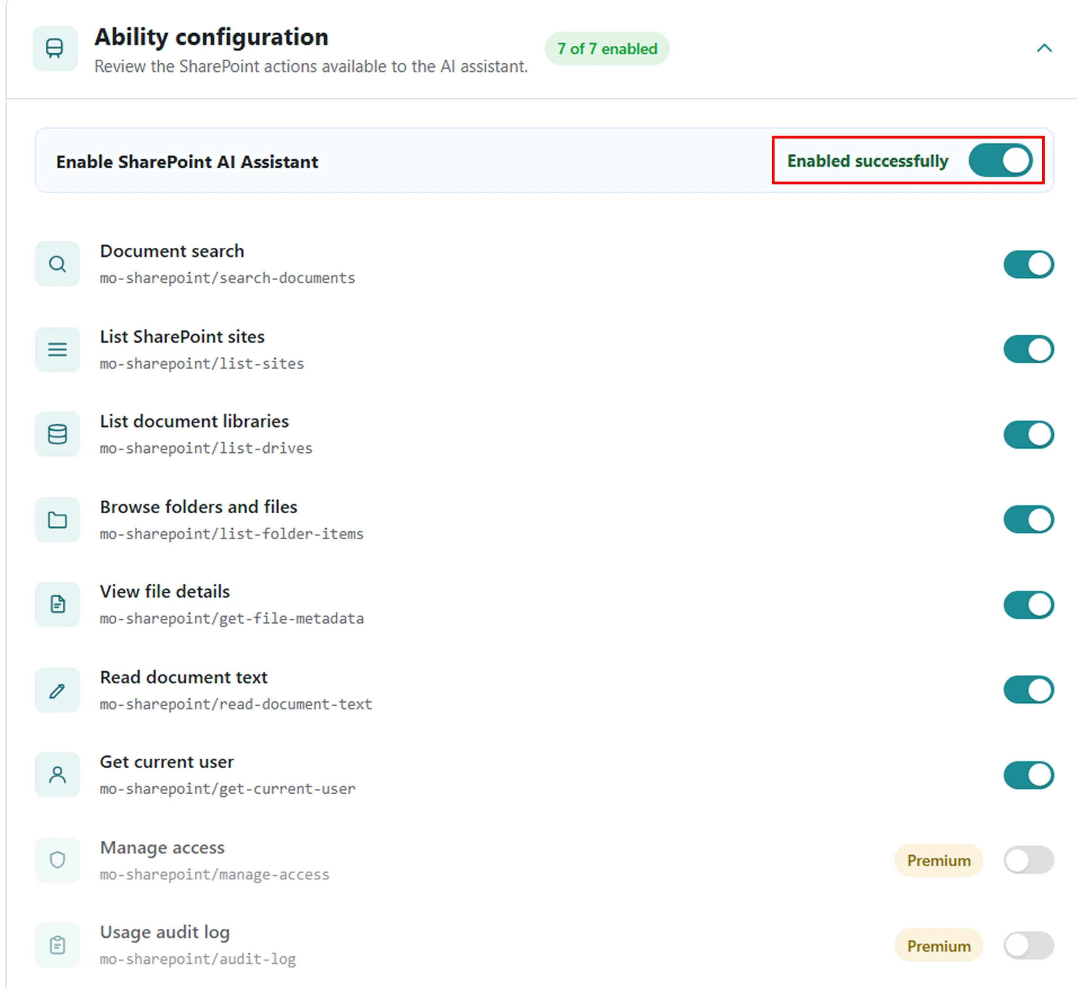Disable the Document search ability
Image resolution: width=1077 pixels, height=988 pixels.
1029,264
